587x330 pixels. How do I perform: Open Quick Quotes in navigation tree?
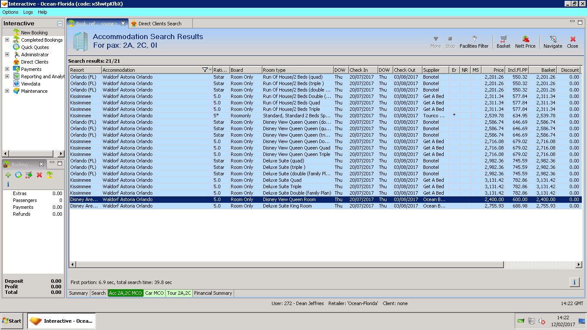35,47
